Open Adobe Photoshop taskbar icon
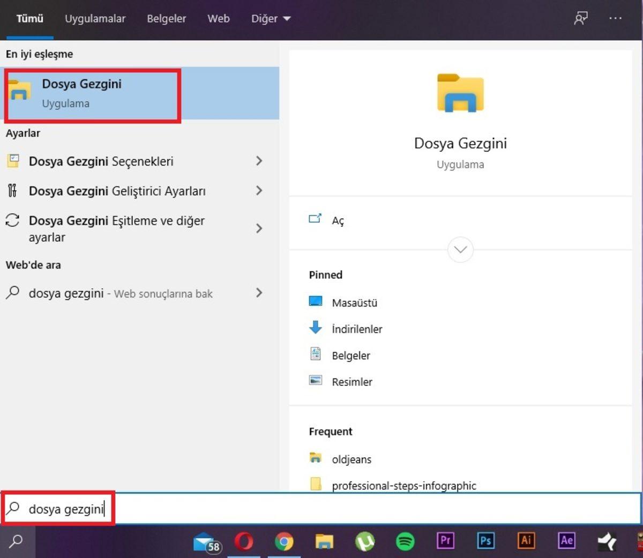This screenshot has width=643, height=558. (x=485, y=540)
